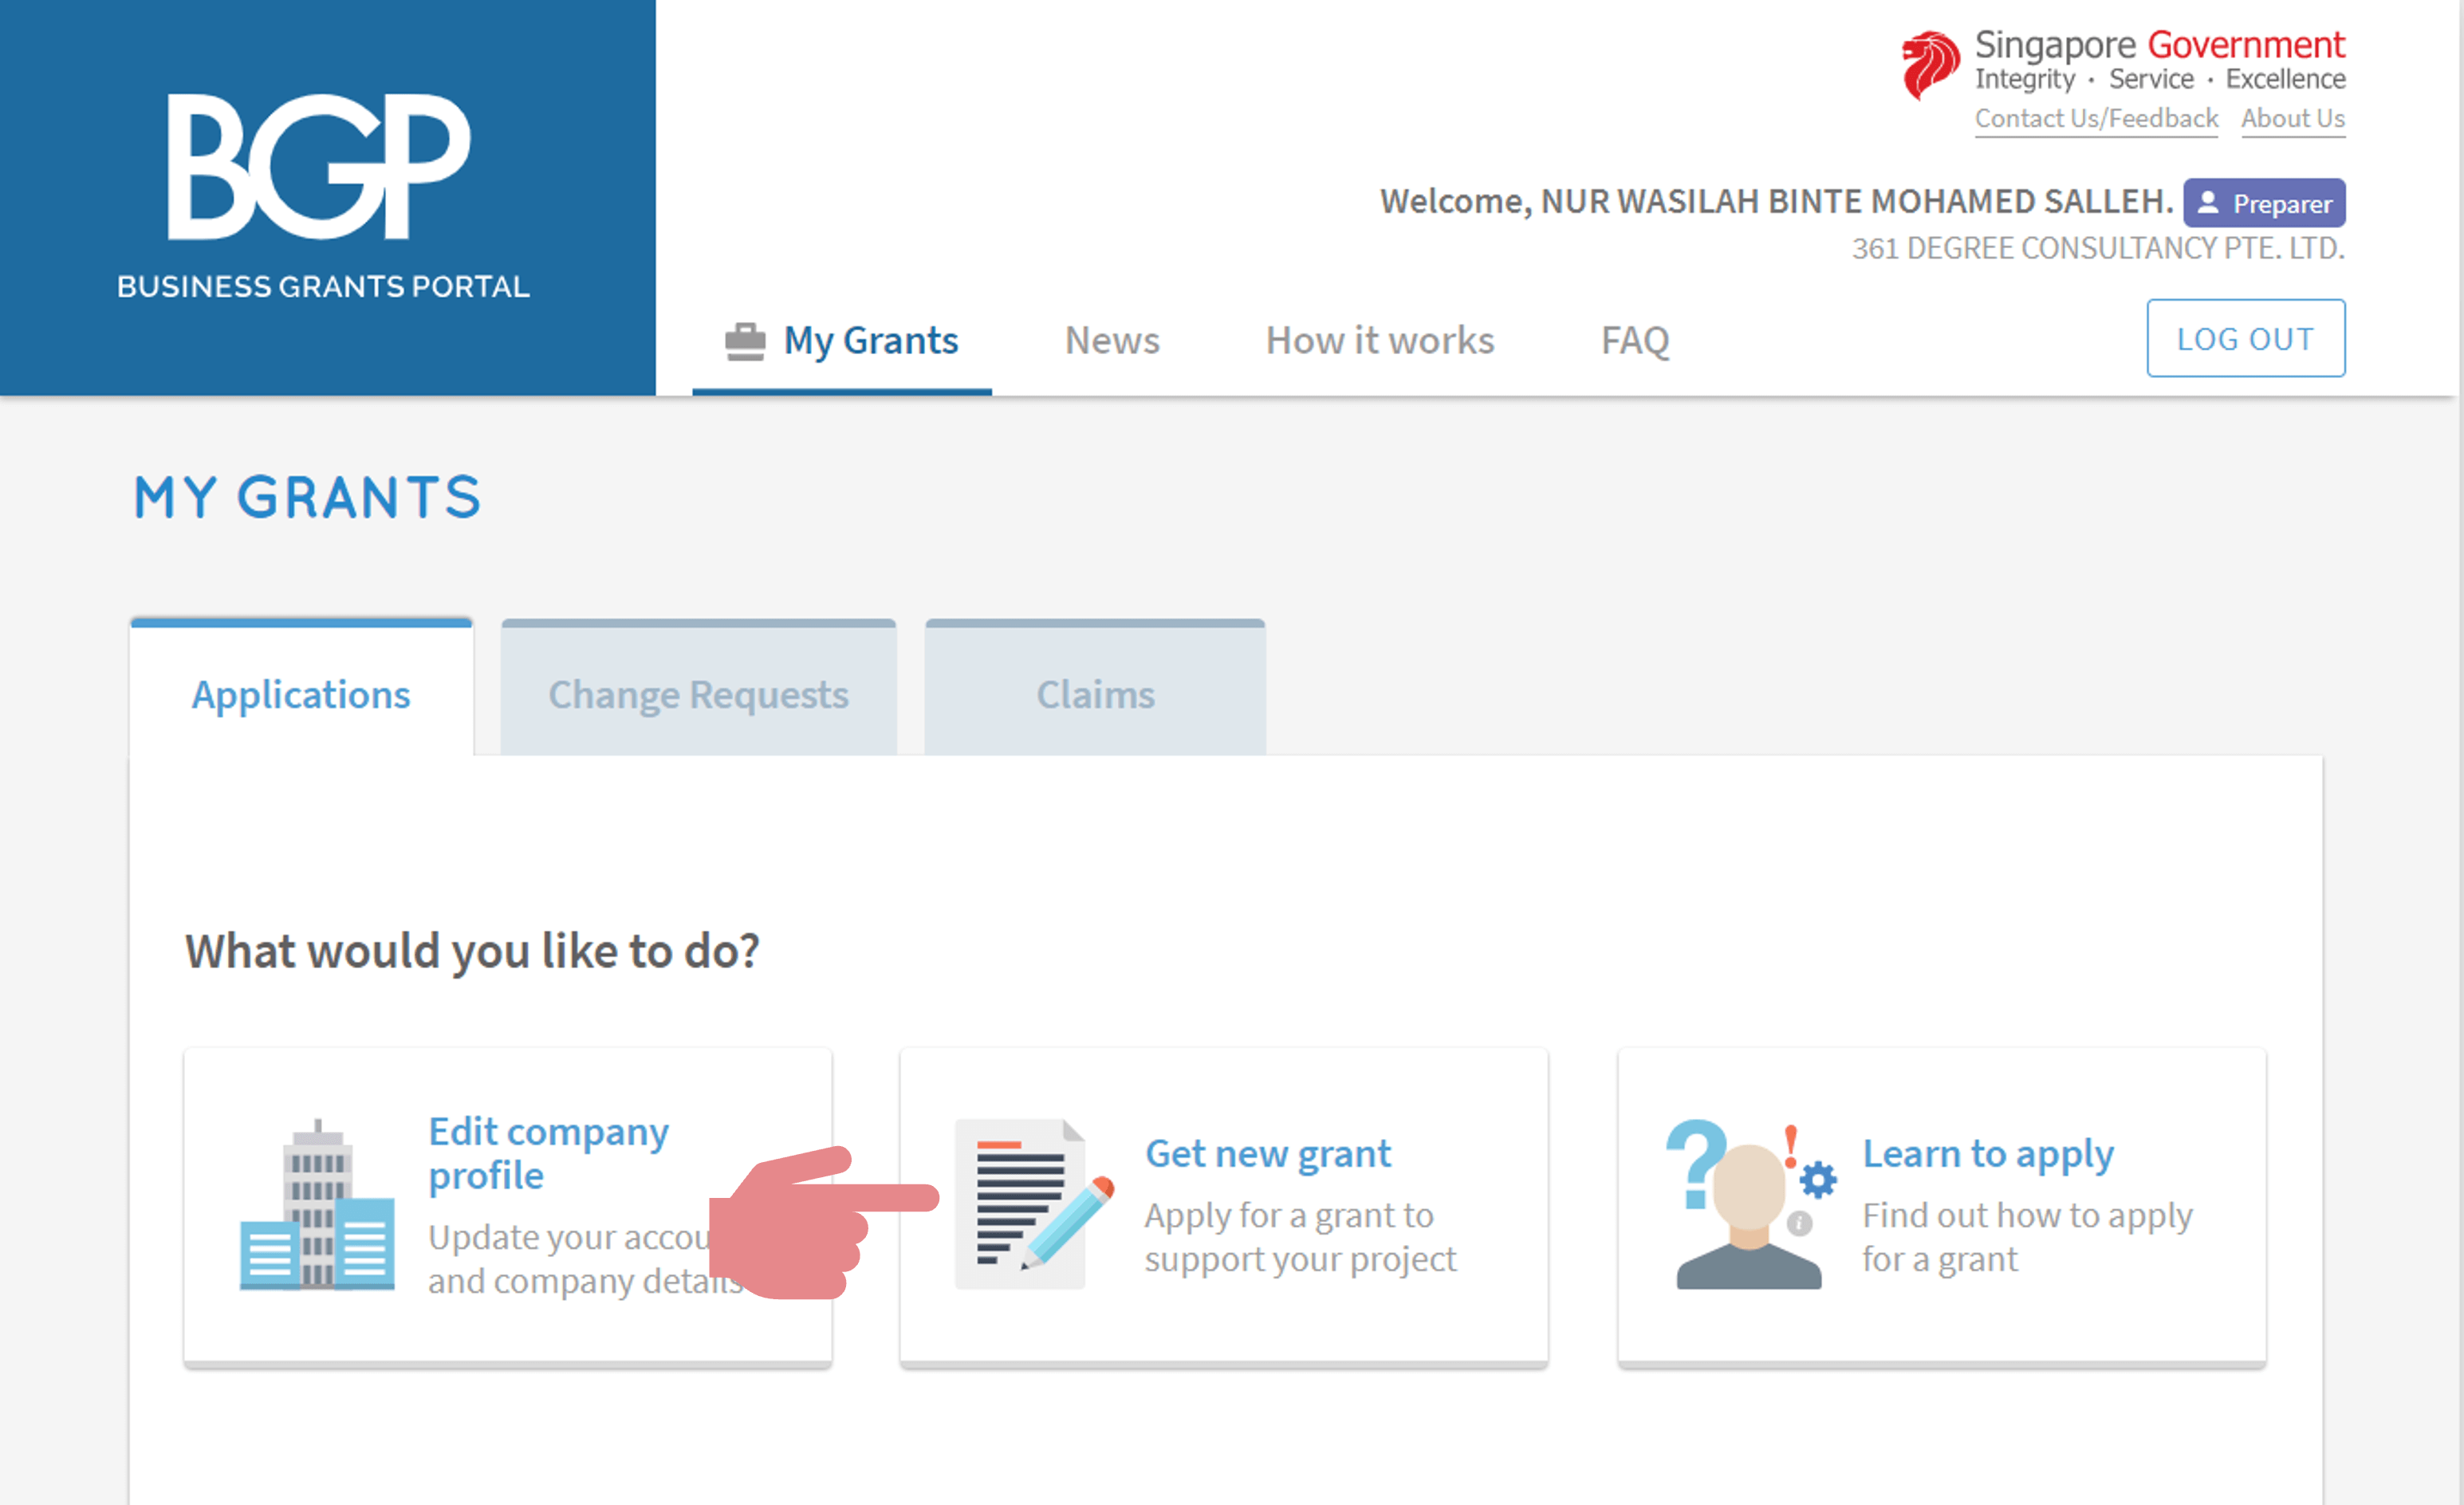Click the Learn to apply heading
The image size is (2464, 1505).
pyautogui.click(x=1987, y=1154)
